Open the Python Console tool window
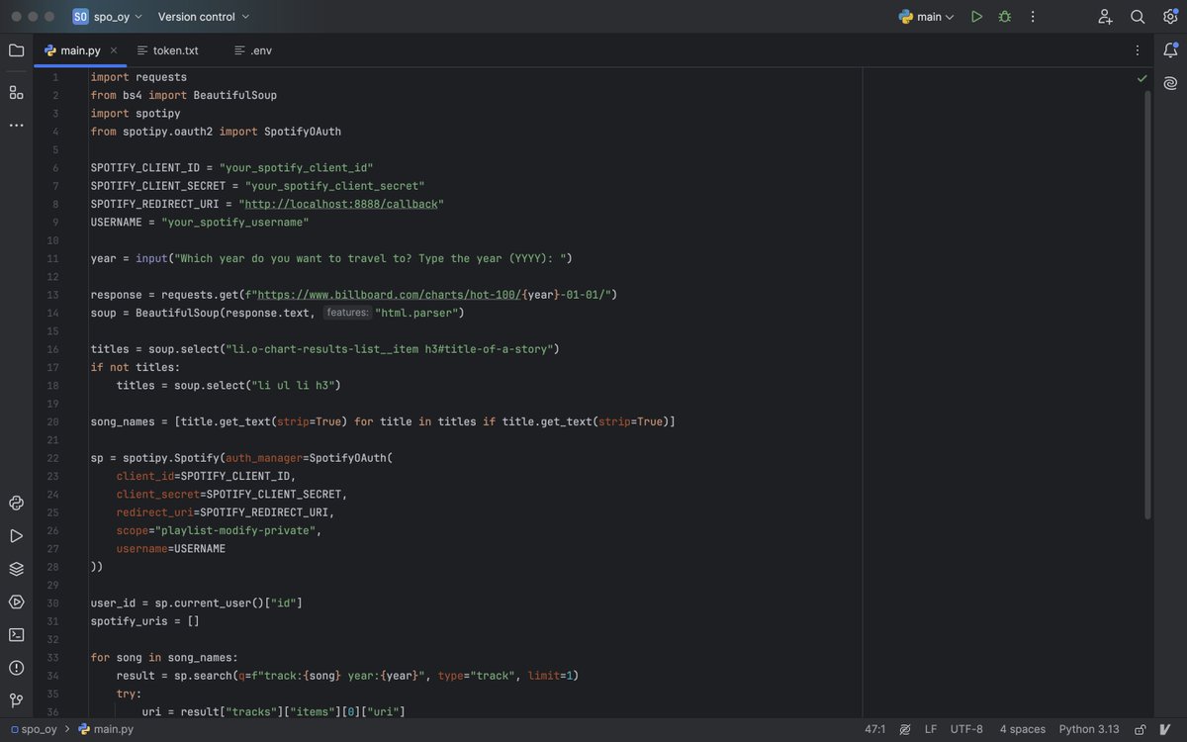This screenshot has height=742, width=1187. tap(16, 503)
